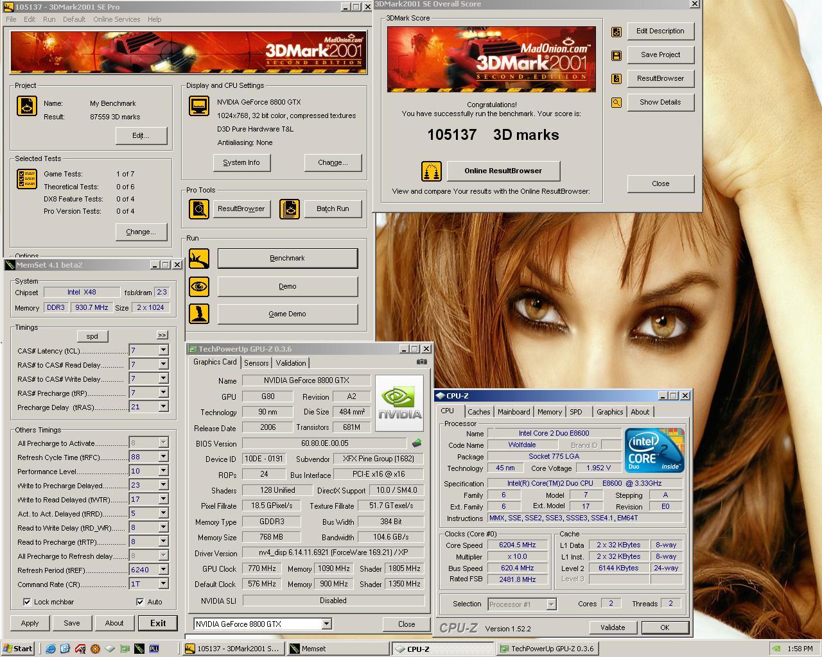Click the red tool quick launch icon

click(80, 649)
